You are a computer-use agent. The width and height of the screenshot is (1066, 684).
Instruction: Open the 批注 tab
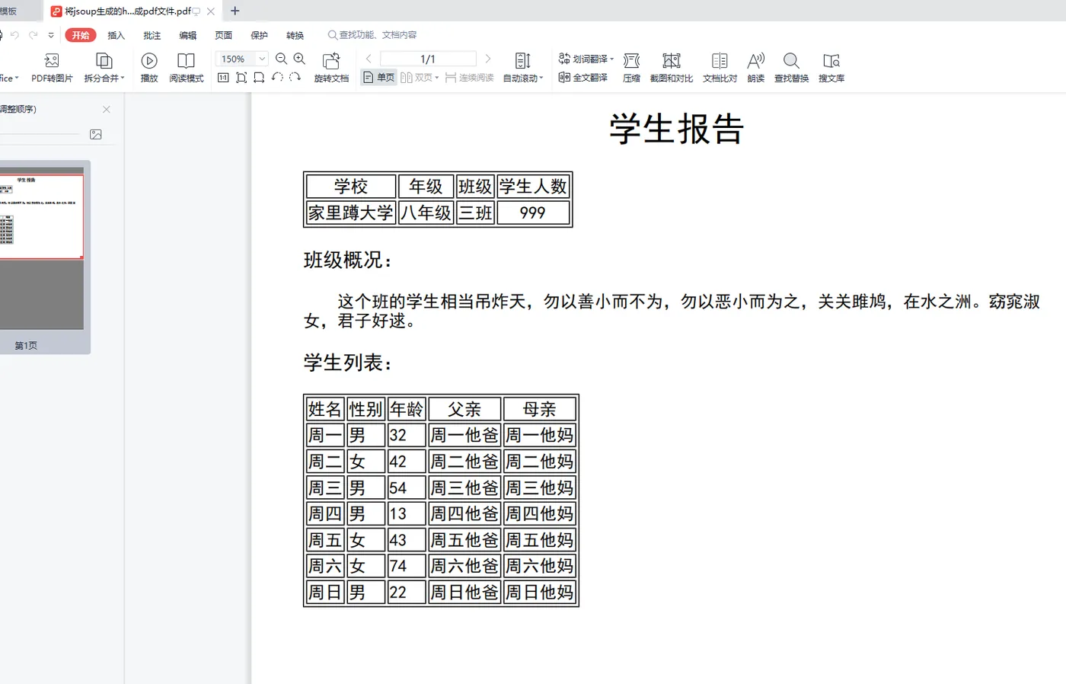[152, 35]
